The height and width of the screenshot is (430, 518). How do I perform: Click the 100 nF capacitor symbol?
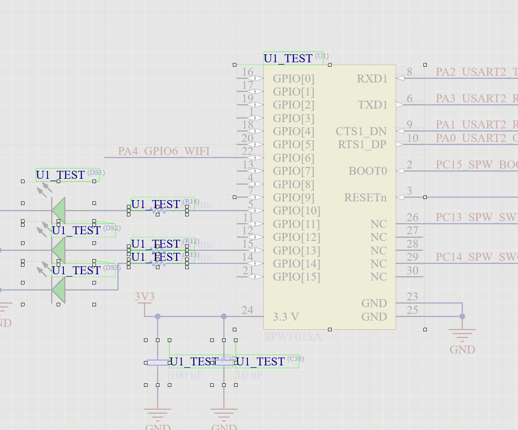[x=157, y=362]
